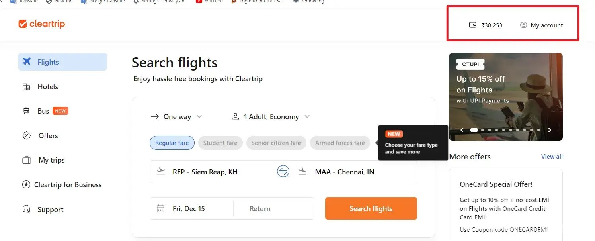Click the Support headset icon
Screen dimensions: 595x241
click(x=27, y=210)
